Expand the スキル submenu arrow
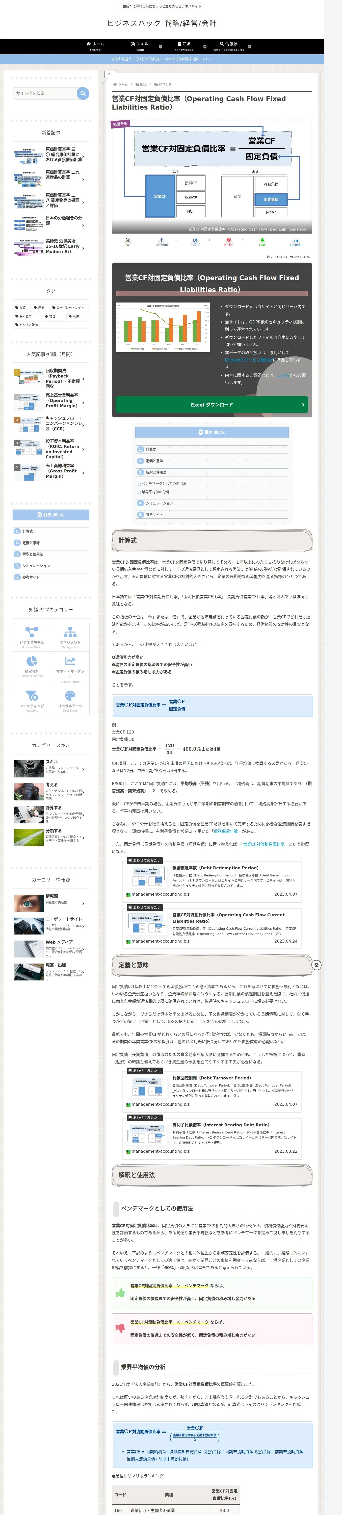 pos(161,46)
